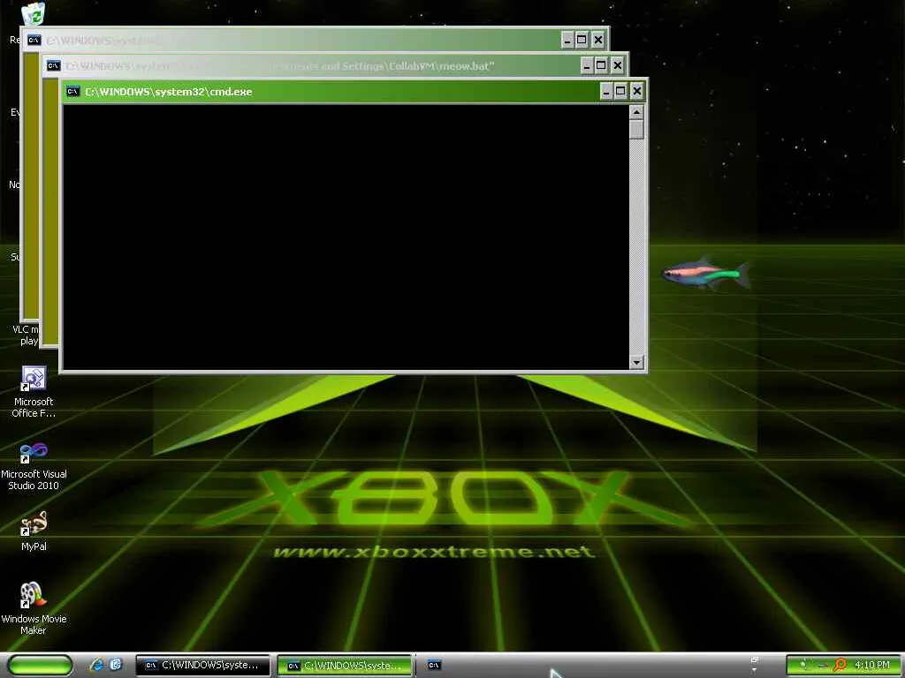Click the C:\WINDOWS\system32\cmd.exe title bar text
This screenshot has width=905, height=678.
(x=169, y=92)
